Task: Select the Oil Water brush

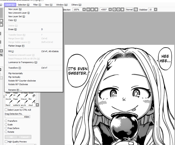Action: tap(24, 95)
